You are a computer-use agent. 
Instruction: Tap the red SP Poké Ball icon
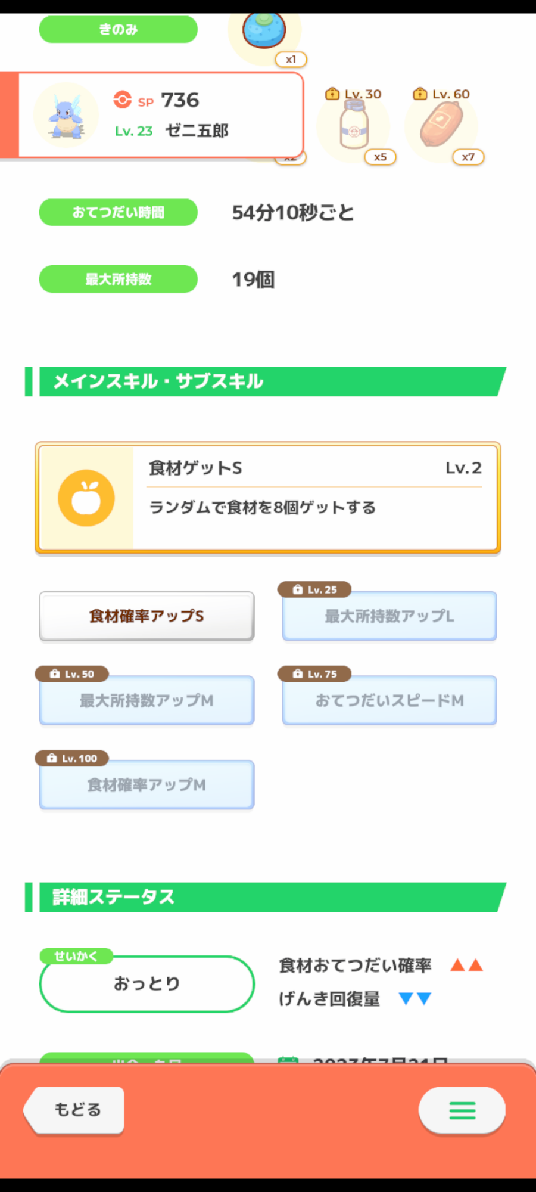[123, 100]
